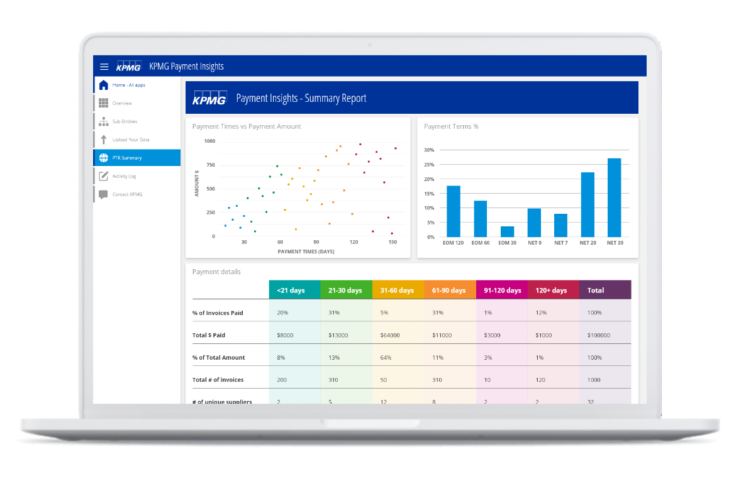The width and height of the screenshot is (741, 493).
Task: Open the hamburger menu icon
Action: click(104, 67)
